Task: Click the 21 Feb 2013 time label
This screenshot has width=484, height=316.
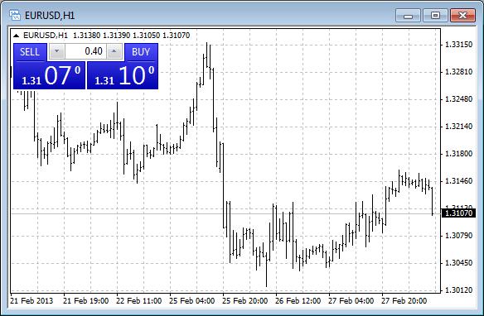Action: point(31,301)
